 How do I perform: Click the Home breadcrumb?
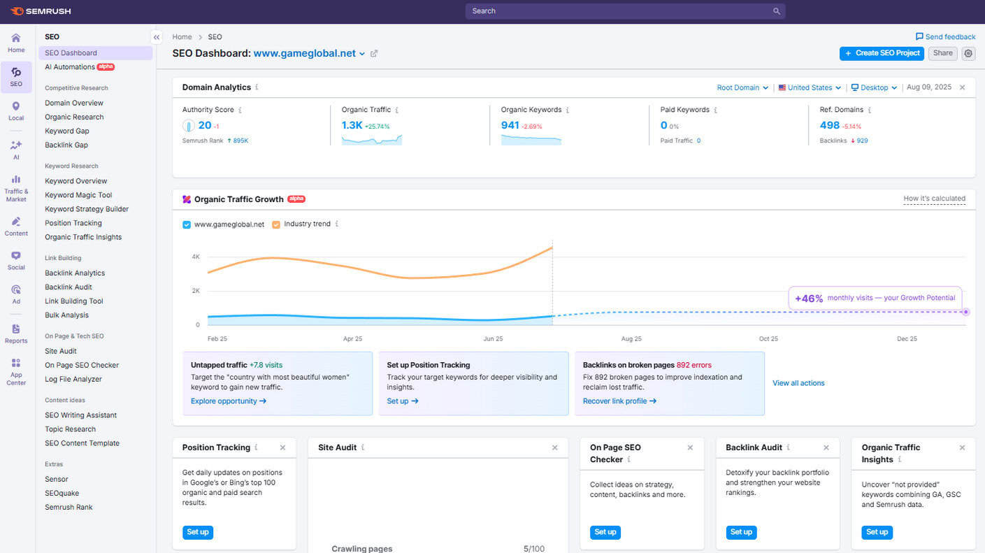(182, 37)
